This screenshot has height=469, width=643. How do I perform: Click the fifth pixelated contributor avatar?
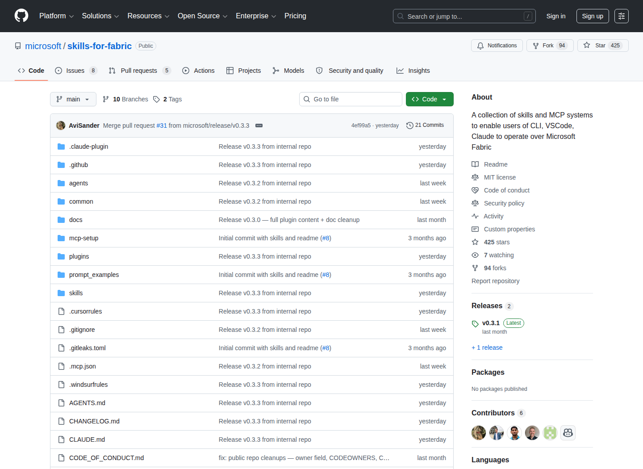click(550, 433)
